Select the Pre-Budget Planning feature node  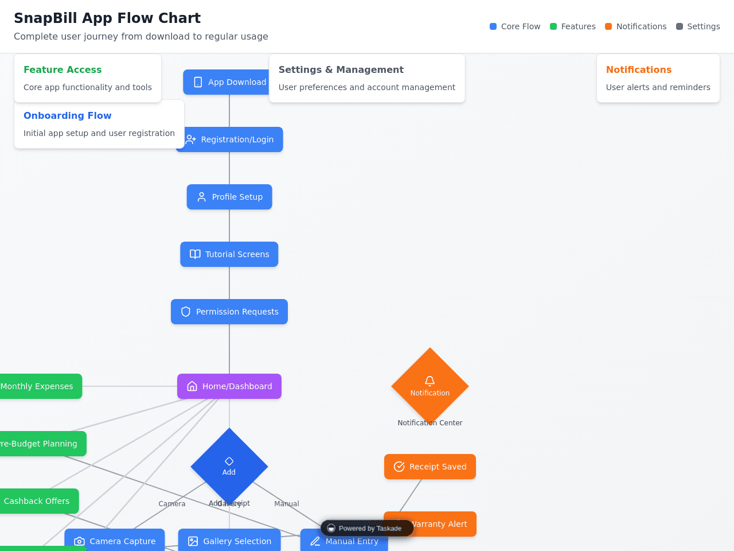click(x=43, y=444)
